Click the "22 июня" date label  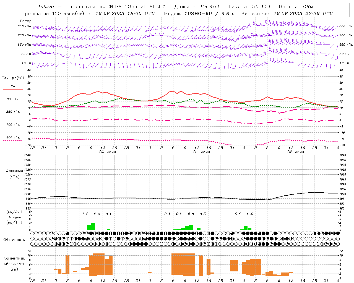(x=296, y=152)
